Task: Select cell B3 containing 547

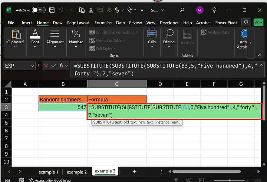Action: (63, 107)
